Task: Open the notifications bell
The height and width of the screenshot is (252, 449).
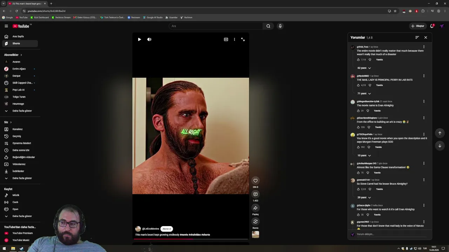Action: 432,26
